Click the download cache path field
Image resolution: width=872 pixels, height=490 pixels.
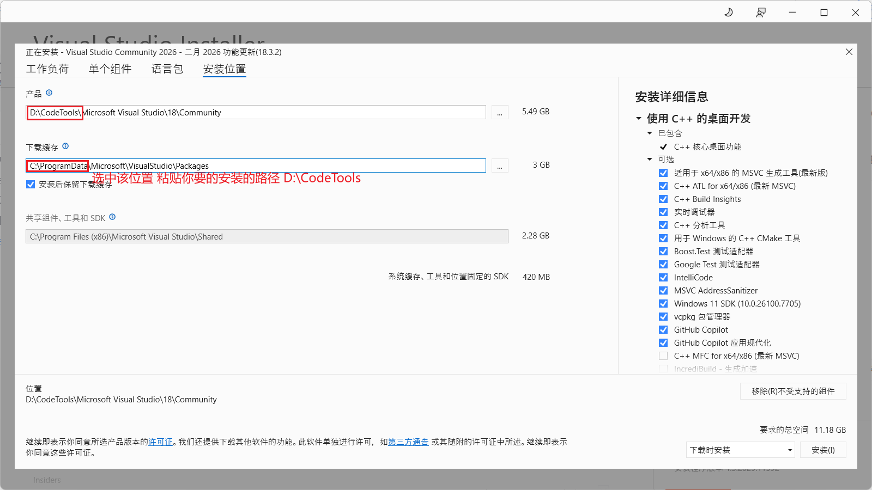coord(256,166)
